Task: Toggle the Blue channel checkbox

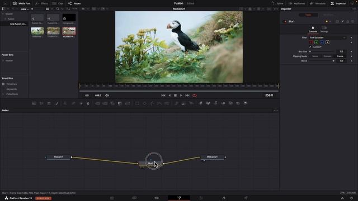Action: 322,42
